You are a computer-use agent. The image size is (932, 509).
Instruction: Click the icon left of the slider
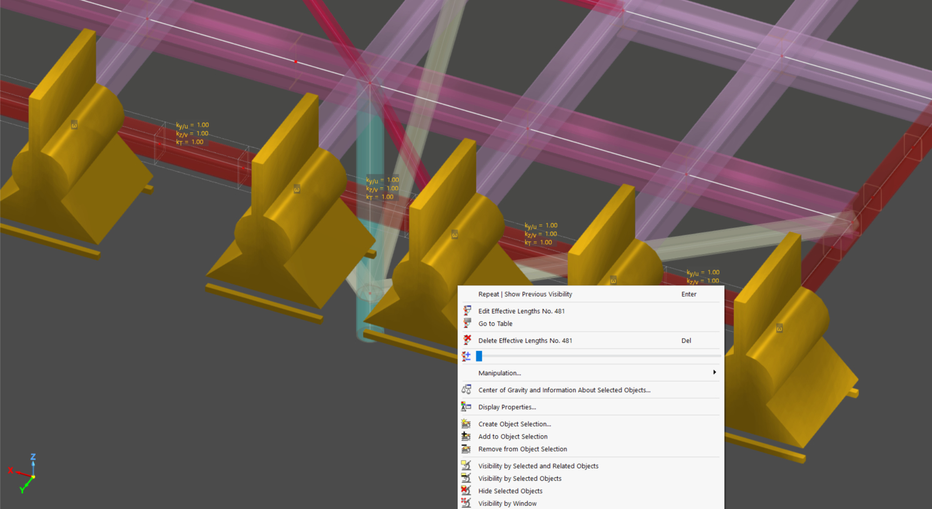coord(466,356)
